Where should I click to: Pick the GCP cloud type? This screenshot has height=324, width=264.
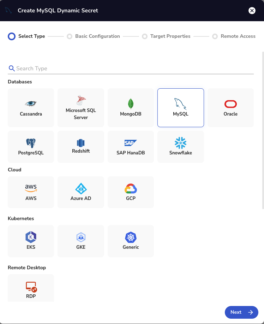(x=131, y=192)
